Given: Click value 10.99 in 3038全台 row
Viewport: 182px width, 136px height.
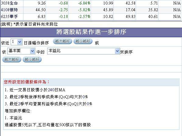Looking at the screenshot, I should tap(108, 3).
